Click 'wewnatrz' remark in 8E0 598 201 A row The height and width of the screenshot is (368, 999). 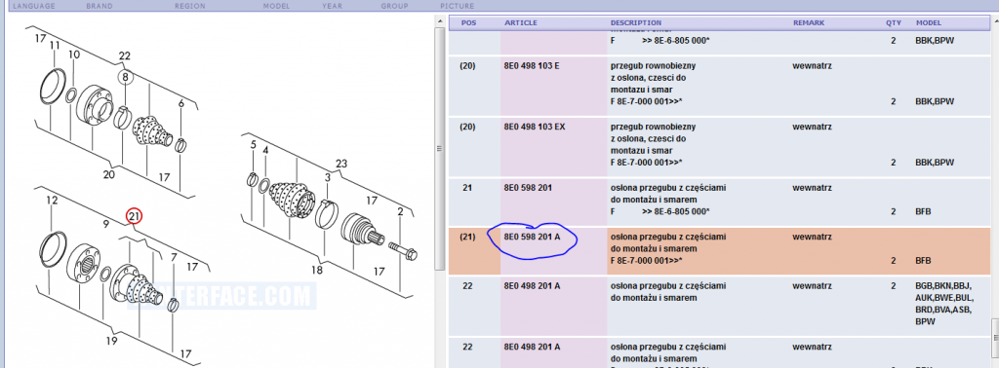pos(813,238)
